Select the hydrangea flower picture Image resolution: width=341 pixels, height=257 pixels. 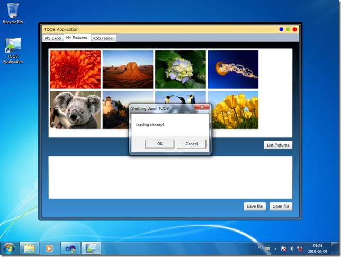coord(181,70)
